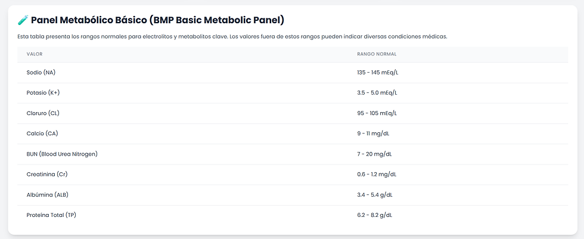Select the Albúmina (ALB) row label

click(48, 194)
